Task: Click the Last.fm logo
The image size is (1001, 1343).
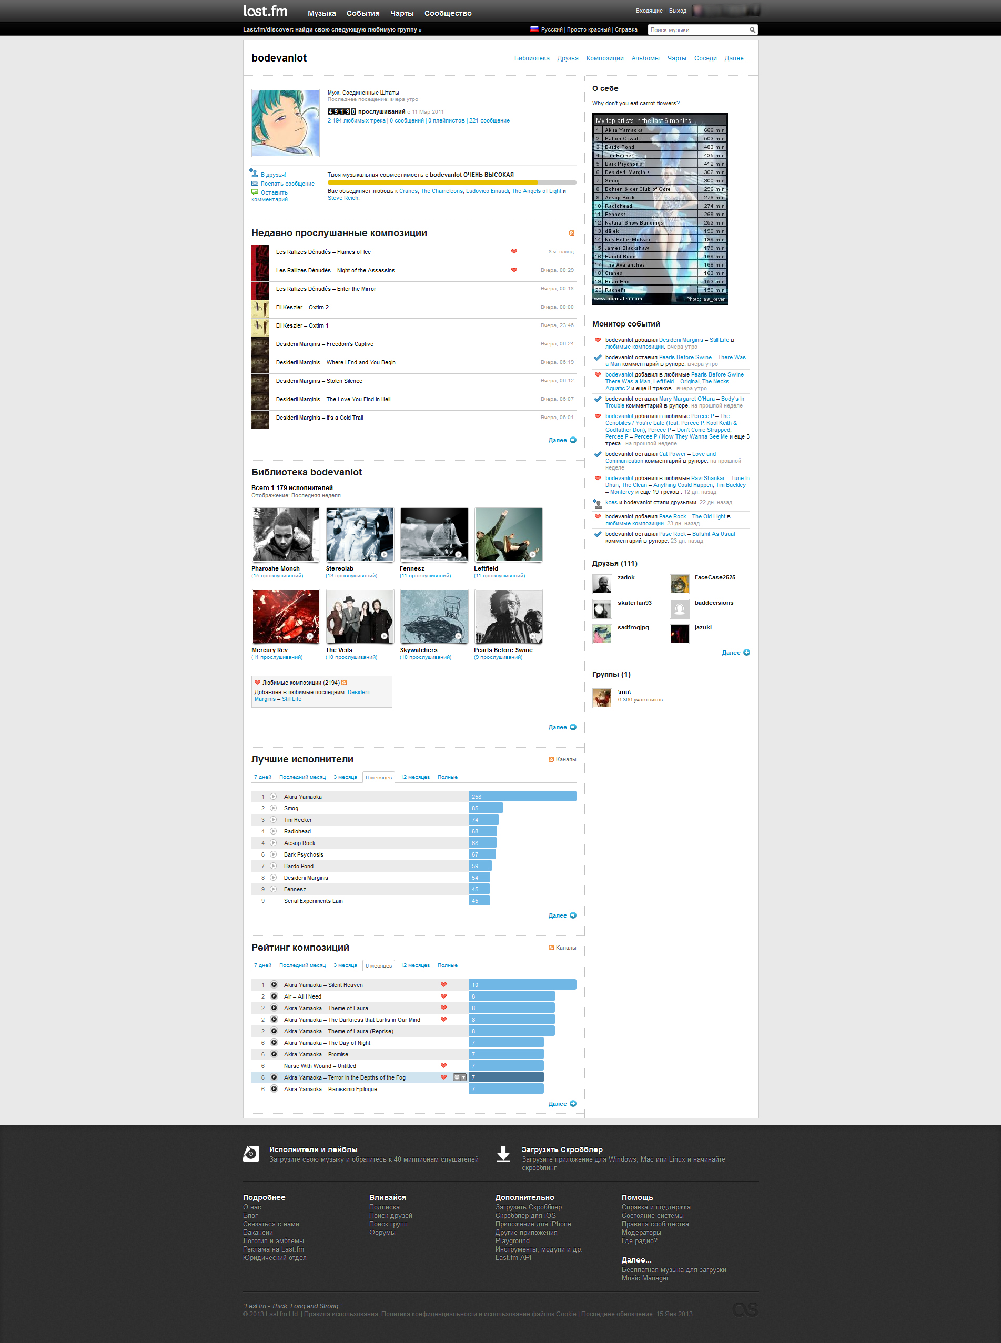Action: click(265, 11)
